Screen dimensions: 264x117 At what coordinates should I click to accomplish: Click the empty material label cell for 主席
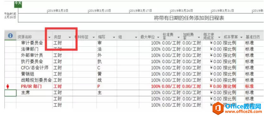click(x=84, y=93)
